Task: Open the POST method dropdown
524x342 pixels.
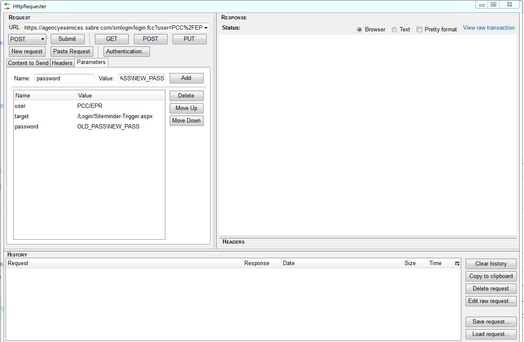Action: coord(27,39)
